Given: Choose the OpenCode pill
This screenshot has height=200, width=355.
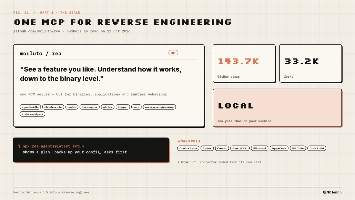Looking at the screenshot, I should click(x=279, y=148).
